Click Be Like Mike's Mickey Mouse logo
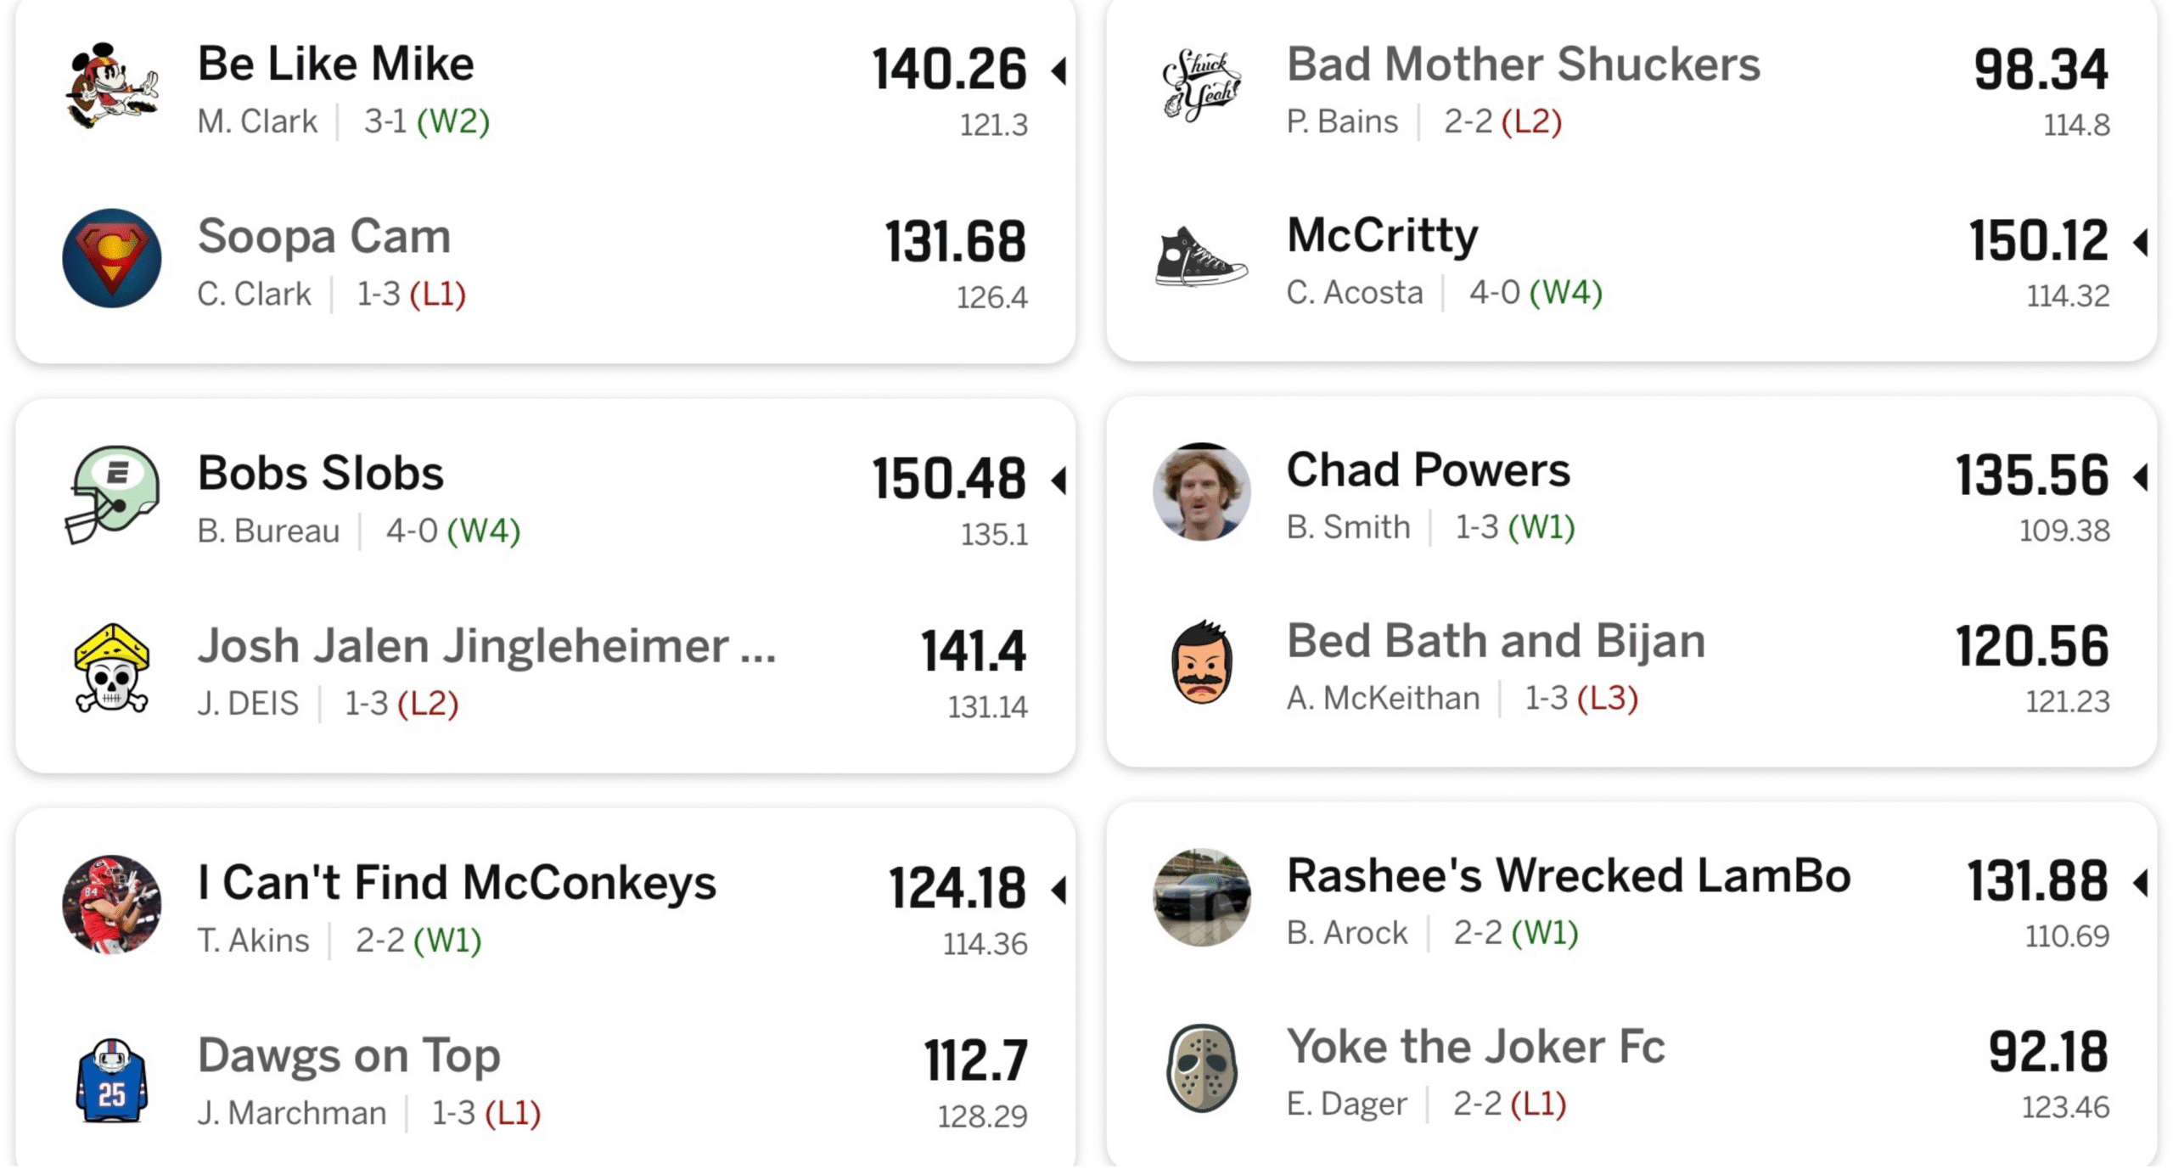 tap(112, 87)
